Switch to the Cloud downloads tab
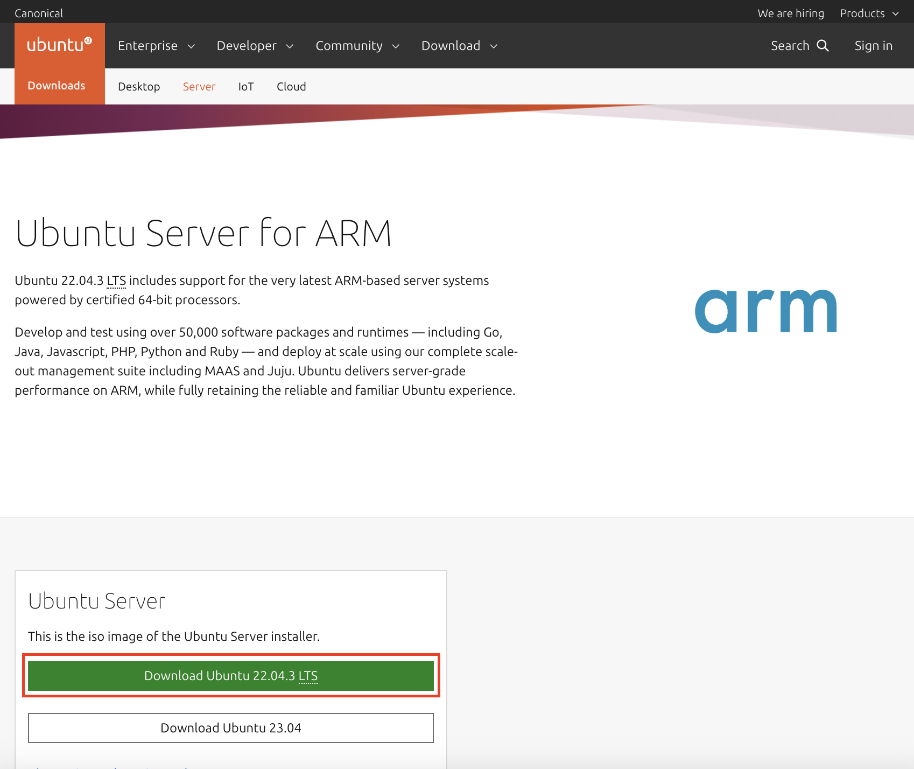This screenshot has height=769, width=914. [291, 87]
